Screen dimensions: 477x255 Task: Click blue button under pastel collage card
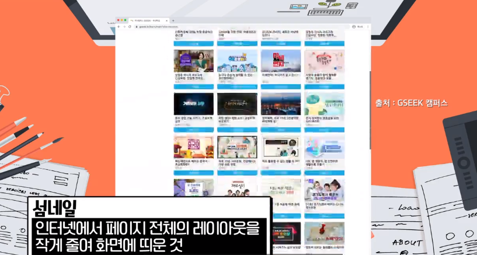click(x=237, y=173)
